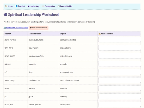Select sentence field for supportive community row
Screen dimensions: 144x108
(120, 80)
